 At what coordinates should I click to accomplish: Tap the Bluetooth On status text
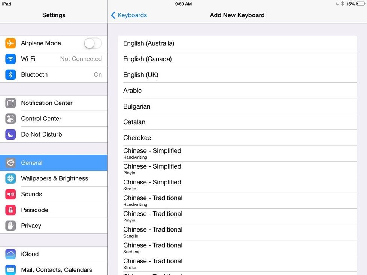pyautogui.click(x=98, y=74)
